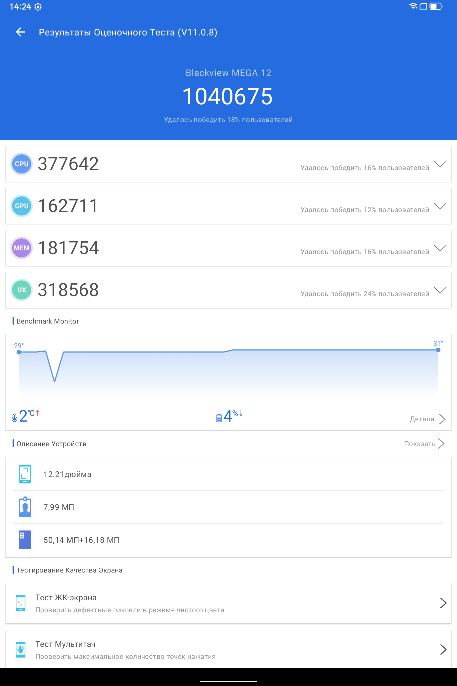The height and width of the screenshot is (686, 457).
Task: Open Тест Мультитач with its chevron
Action: click(443, 649)
